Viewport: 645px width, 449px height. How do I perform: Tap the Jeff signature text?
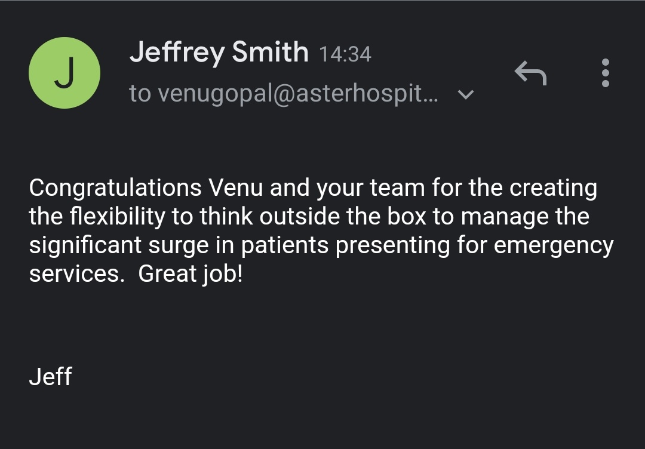pos(50,377)
